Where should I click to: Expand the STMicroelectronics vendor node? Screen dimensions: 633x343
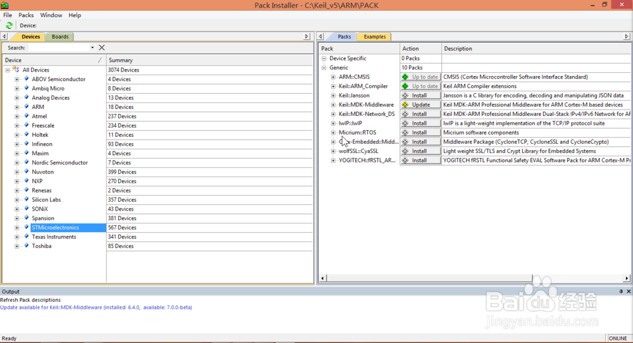17,228
